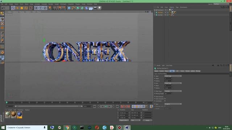Activate the Scale tool in top toolbar
This screenshot has width=232, height=130.
(x=22, y=8)
